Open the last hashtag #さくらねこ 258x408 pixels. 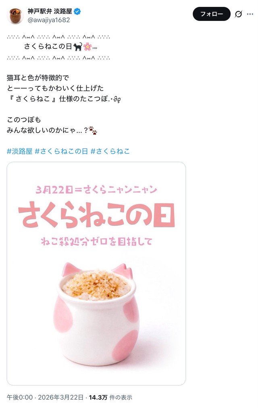click(x=110, y=151)
